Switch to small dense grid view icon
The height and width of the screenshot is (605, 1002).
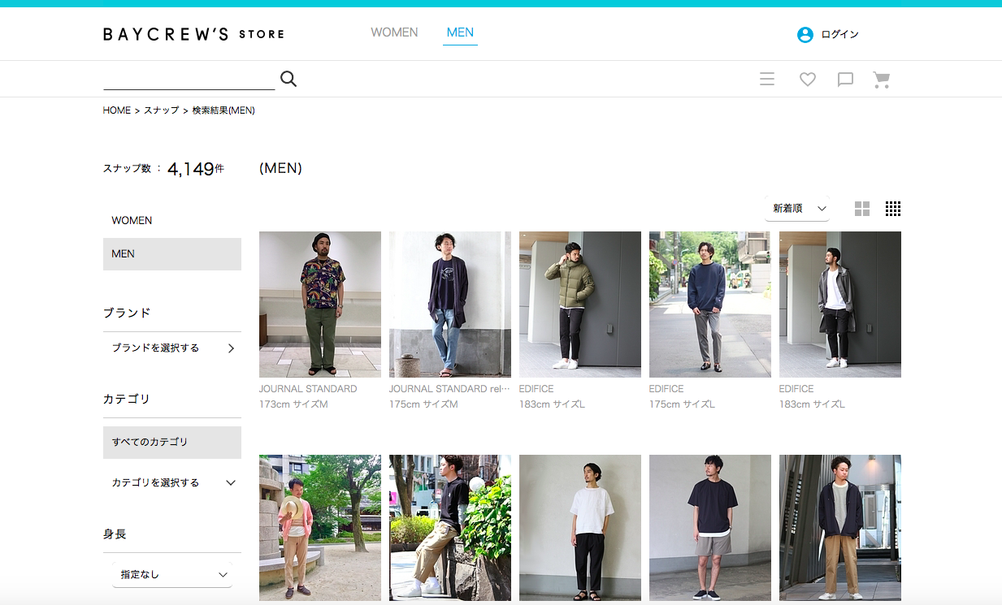pyautogui.click(x=893, y=209)
